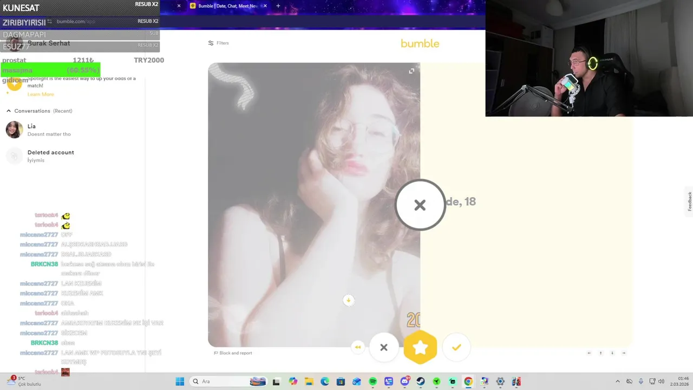Screen dimensions: 693x390
Task: Open Spotify from the taskbar
Action: 372,381
